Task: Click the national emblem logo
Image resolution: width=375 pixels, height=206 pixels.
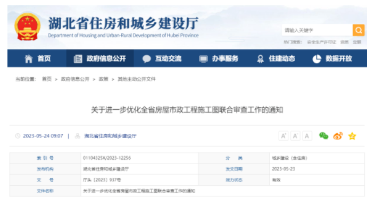Action: (27, 27)
